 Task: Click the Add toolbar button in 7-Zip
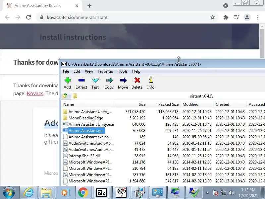coord(68,83)
